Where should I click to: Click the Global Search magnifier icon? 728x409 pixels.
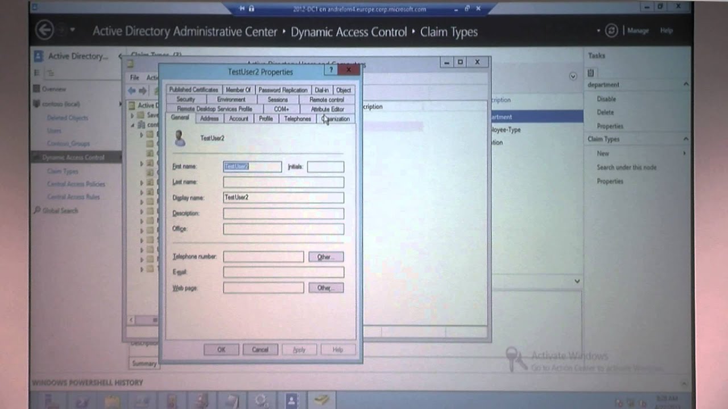click(x=37, y=210)
